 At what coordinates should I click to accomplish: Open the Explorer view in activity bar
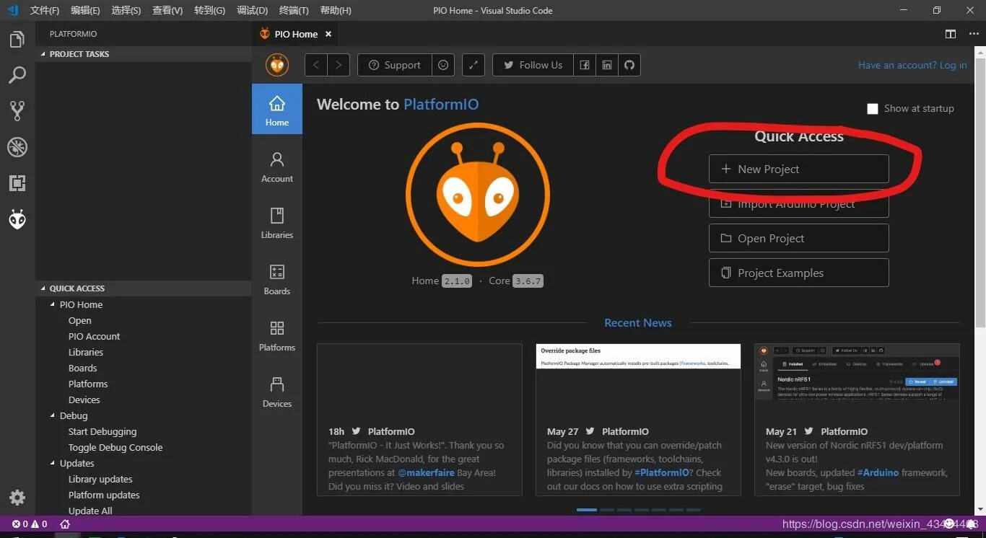[17, 39]
